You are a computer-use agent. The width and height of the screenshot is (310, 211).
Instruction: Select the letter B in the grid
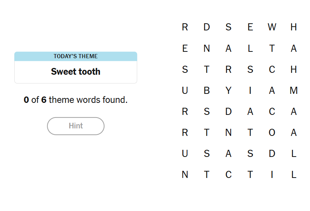click(x=207, y=90)
